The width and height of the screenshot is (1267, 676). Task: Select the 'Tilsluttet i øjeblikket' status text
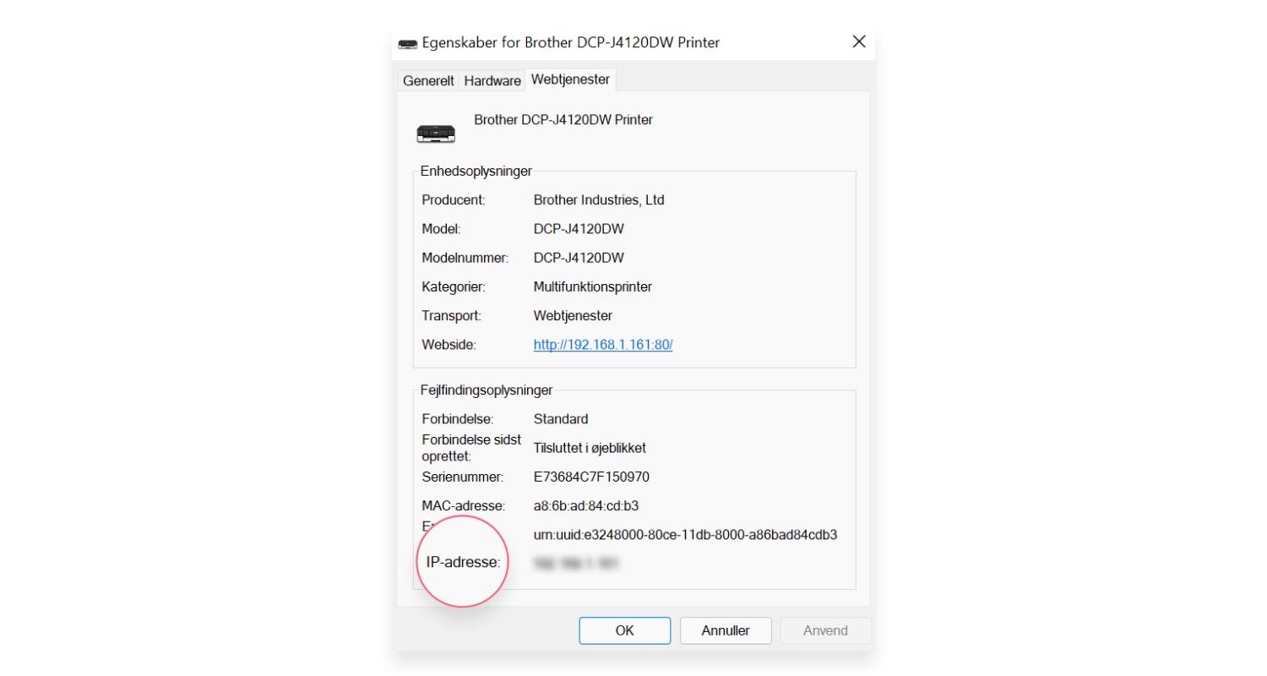coord(590,448)
